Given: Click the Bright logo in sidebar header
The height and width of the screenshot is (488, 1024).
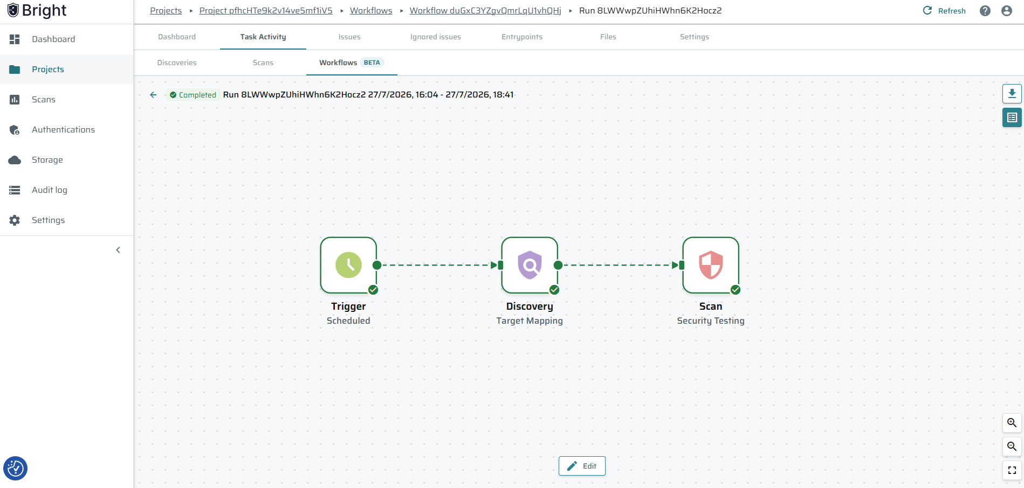Looking at the screenshot, I should pyautogui.click(x=37, y=11).
